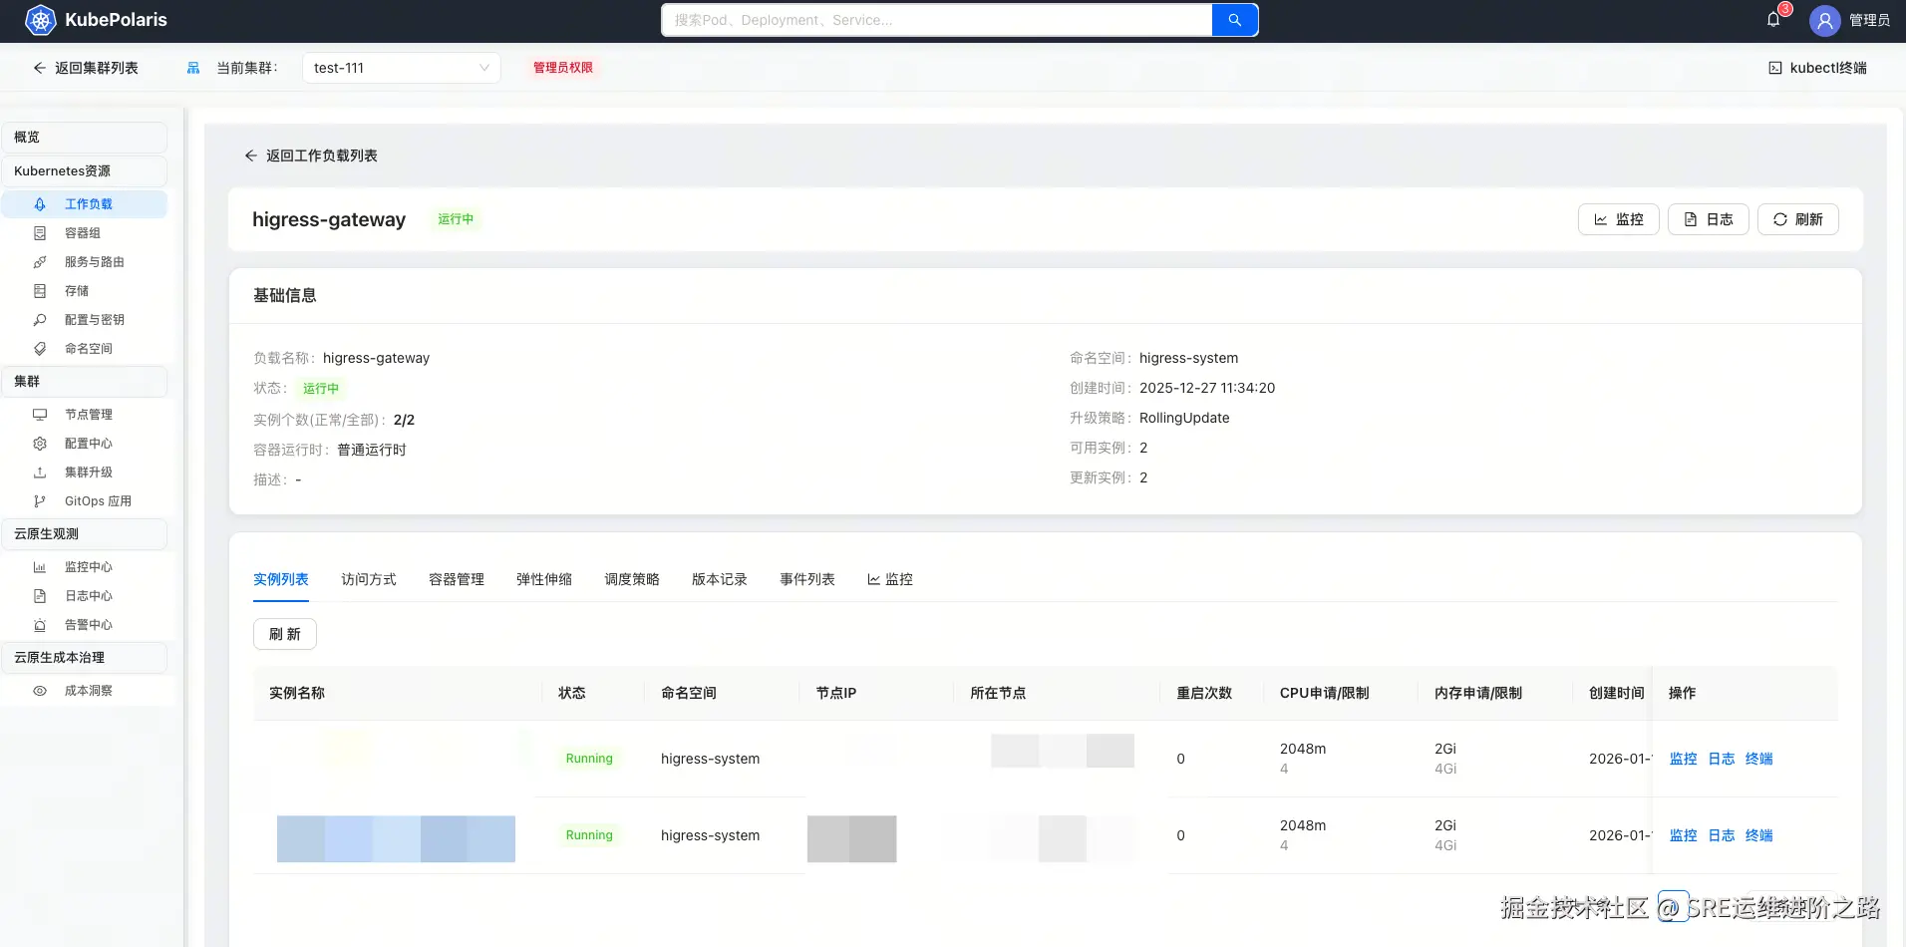Select 工作负载 in the sidebar
The image size is (1906, 947).
coord(85,204)
